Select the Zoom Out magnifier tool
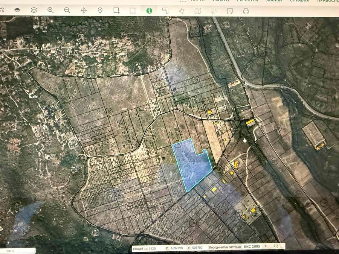 click(x=67, y=11)
